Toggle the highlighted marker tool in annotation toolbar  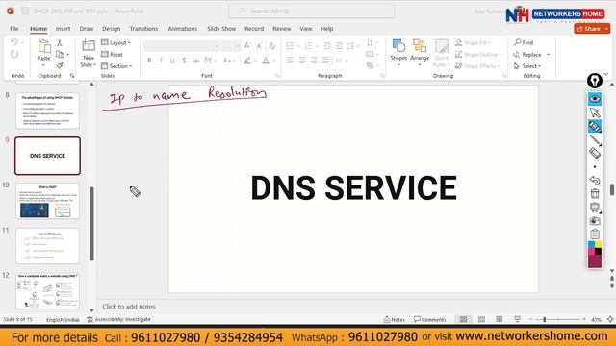(x=595, y=126)
